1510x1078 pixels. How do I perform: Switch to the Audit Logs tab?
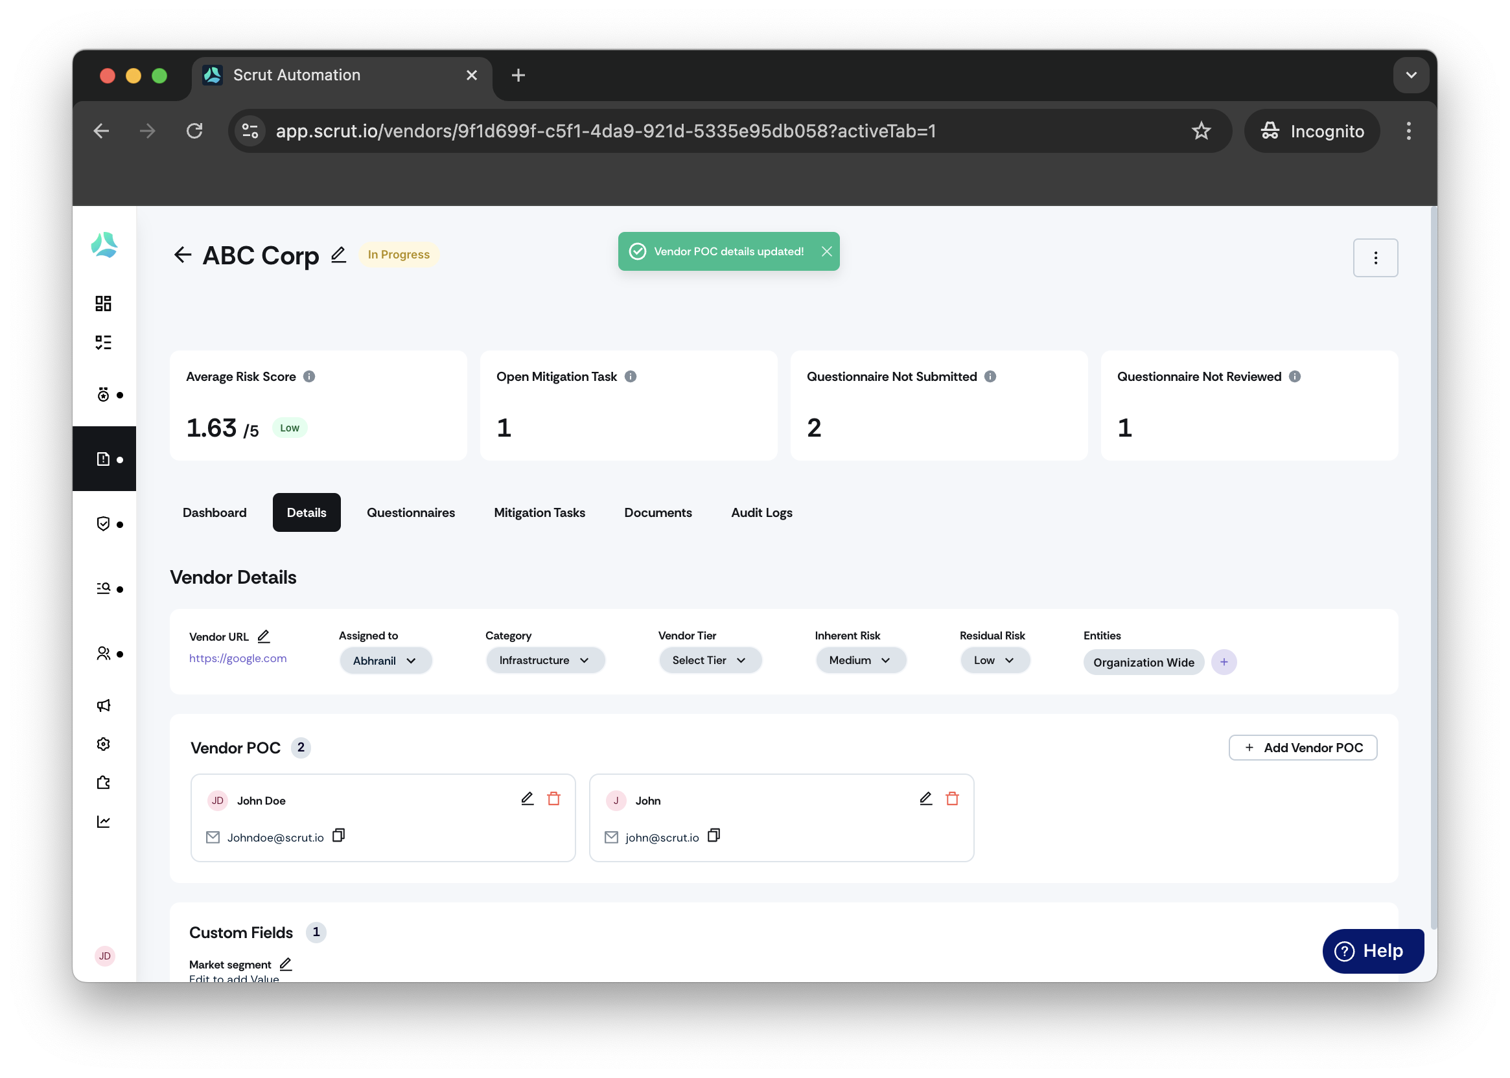[x=761, y=512]
